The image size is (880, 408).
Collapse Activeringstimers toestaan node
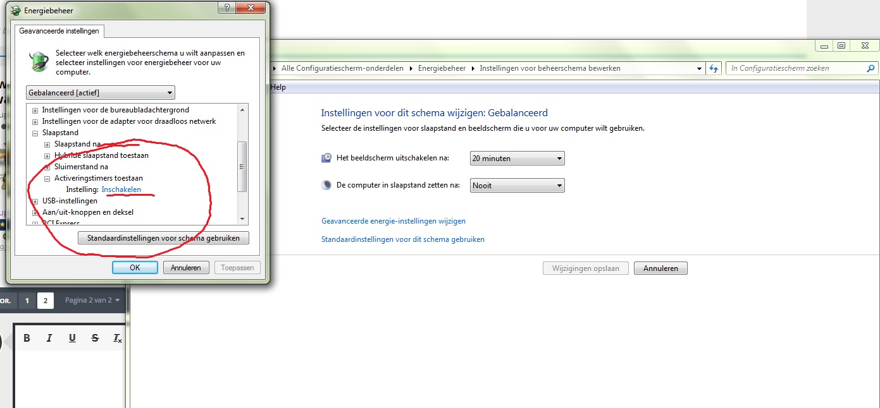tap(47, 178)
